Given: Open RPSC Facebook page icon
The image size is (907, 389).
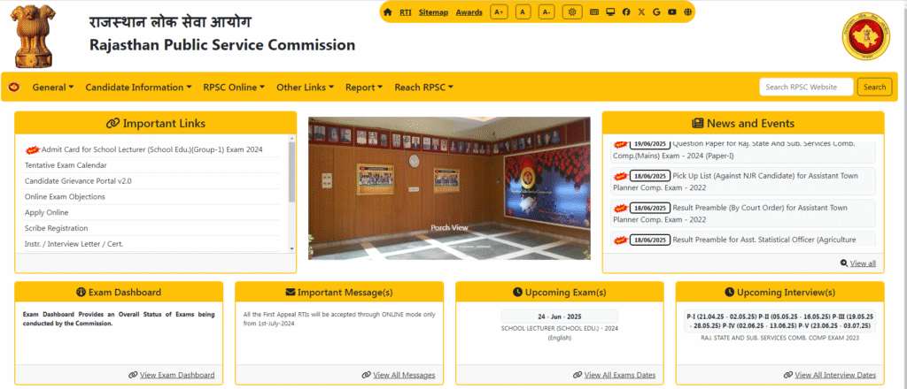Looking at the screenshot, I should [x=626, y=12].
